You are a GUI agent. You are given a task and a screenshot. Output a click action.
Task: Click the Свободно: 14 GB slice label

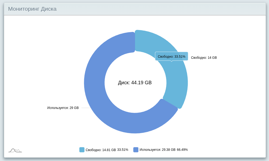[x=204, y=58]
